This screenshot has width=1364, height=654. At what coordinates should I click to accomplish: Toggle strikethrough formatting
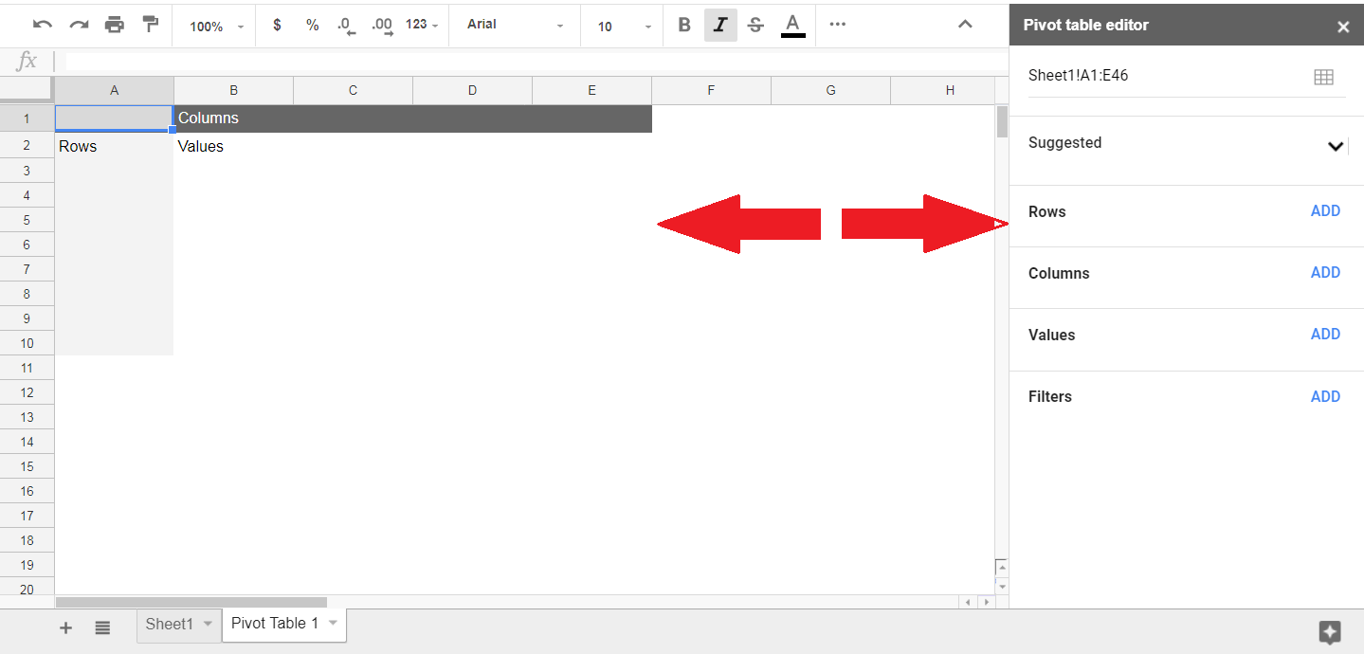[755, 26]
